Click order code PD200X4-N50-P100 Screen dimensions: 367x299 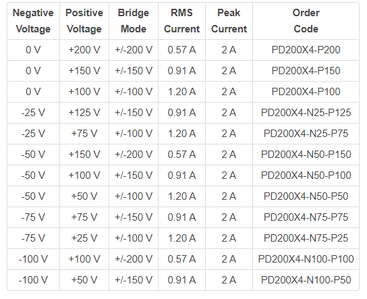(306, 175)
